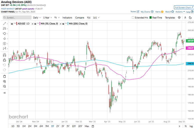
Task: Open the Daily interval dropdown
Action: click(x=37, y=18)
